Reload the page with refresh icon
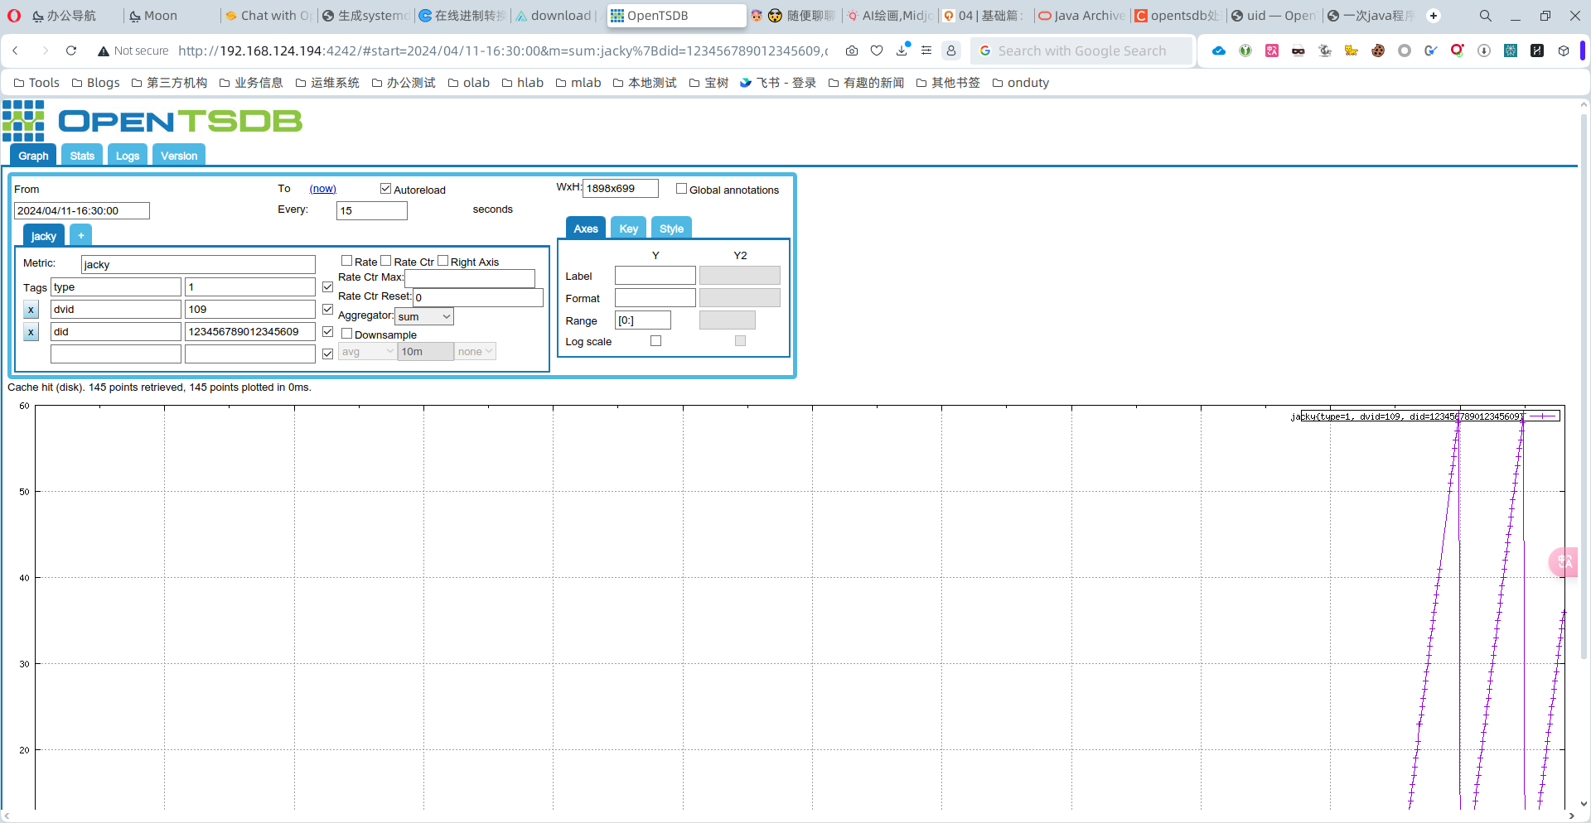Image resolution: width=1591 pixels, height=823 pixels. (71, 51)
